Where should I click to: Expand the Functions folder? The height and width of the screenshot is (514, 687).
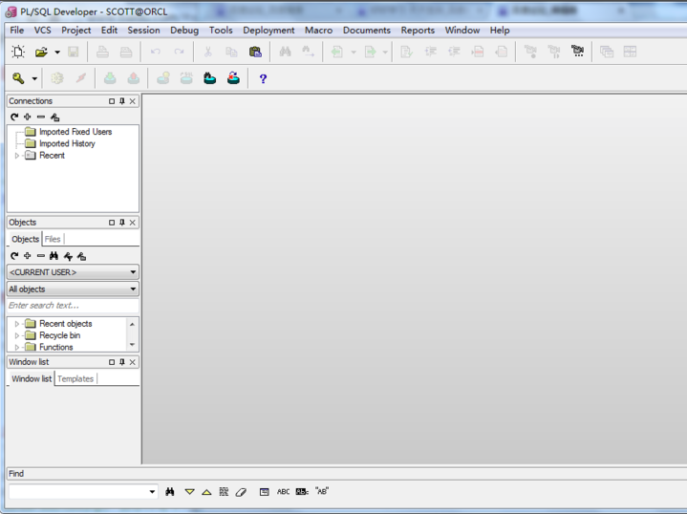16,347
